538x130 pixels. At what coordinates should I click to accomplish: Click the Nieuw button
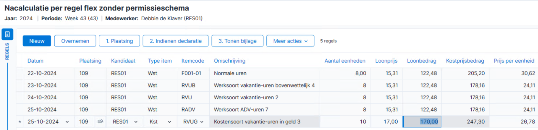tap(37, 41)
